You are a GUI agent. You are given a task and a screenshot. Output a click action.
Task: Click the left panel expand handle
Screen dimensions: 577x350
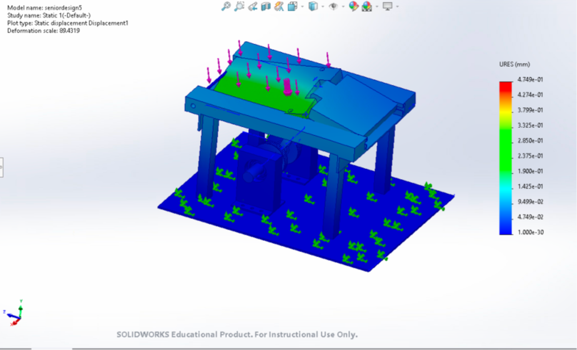point(1,167)
